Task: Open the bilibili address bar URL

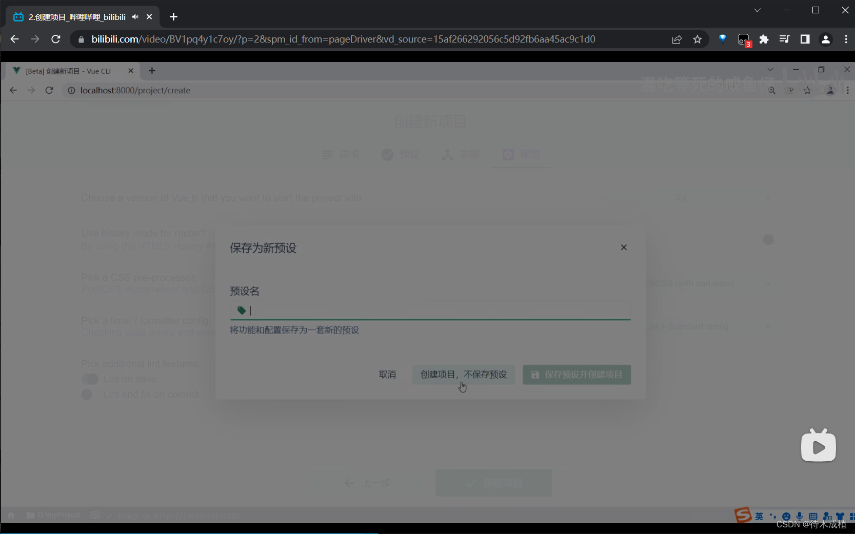Action: [x=343, y=39]
